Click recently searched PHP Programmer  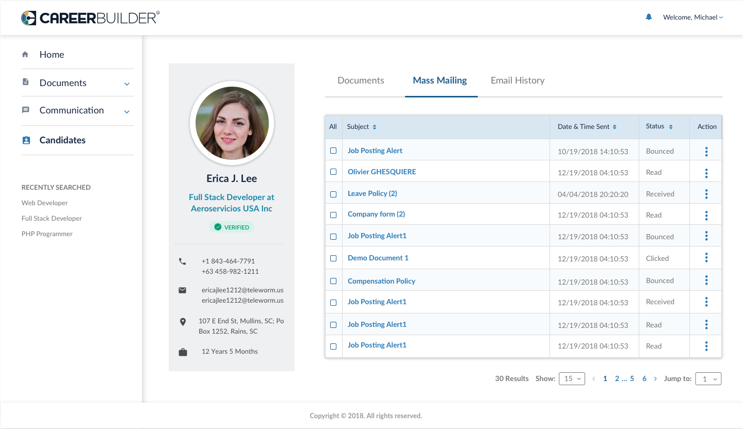click(x=47, y=234)
